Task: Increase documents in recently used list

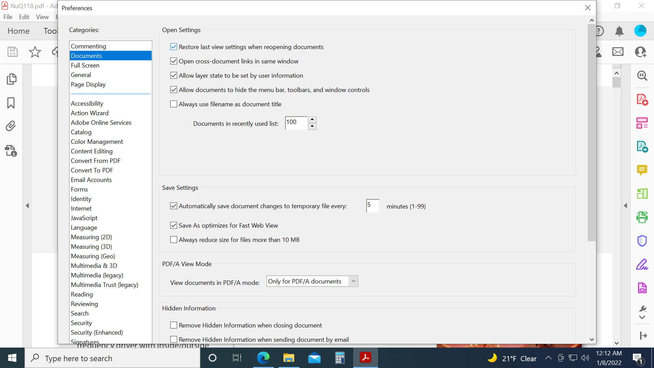Action: tap(312, 120)
